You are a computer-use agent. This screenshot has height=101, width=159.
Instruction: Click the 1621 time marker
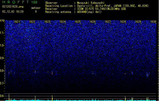pos(17,22)
